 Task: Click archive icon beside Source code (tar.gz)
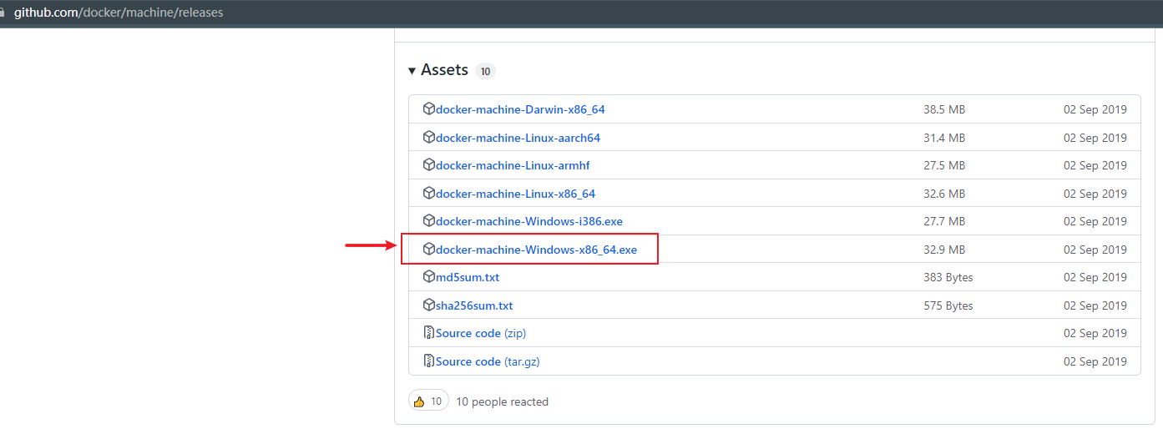pos(429,361)
